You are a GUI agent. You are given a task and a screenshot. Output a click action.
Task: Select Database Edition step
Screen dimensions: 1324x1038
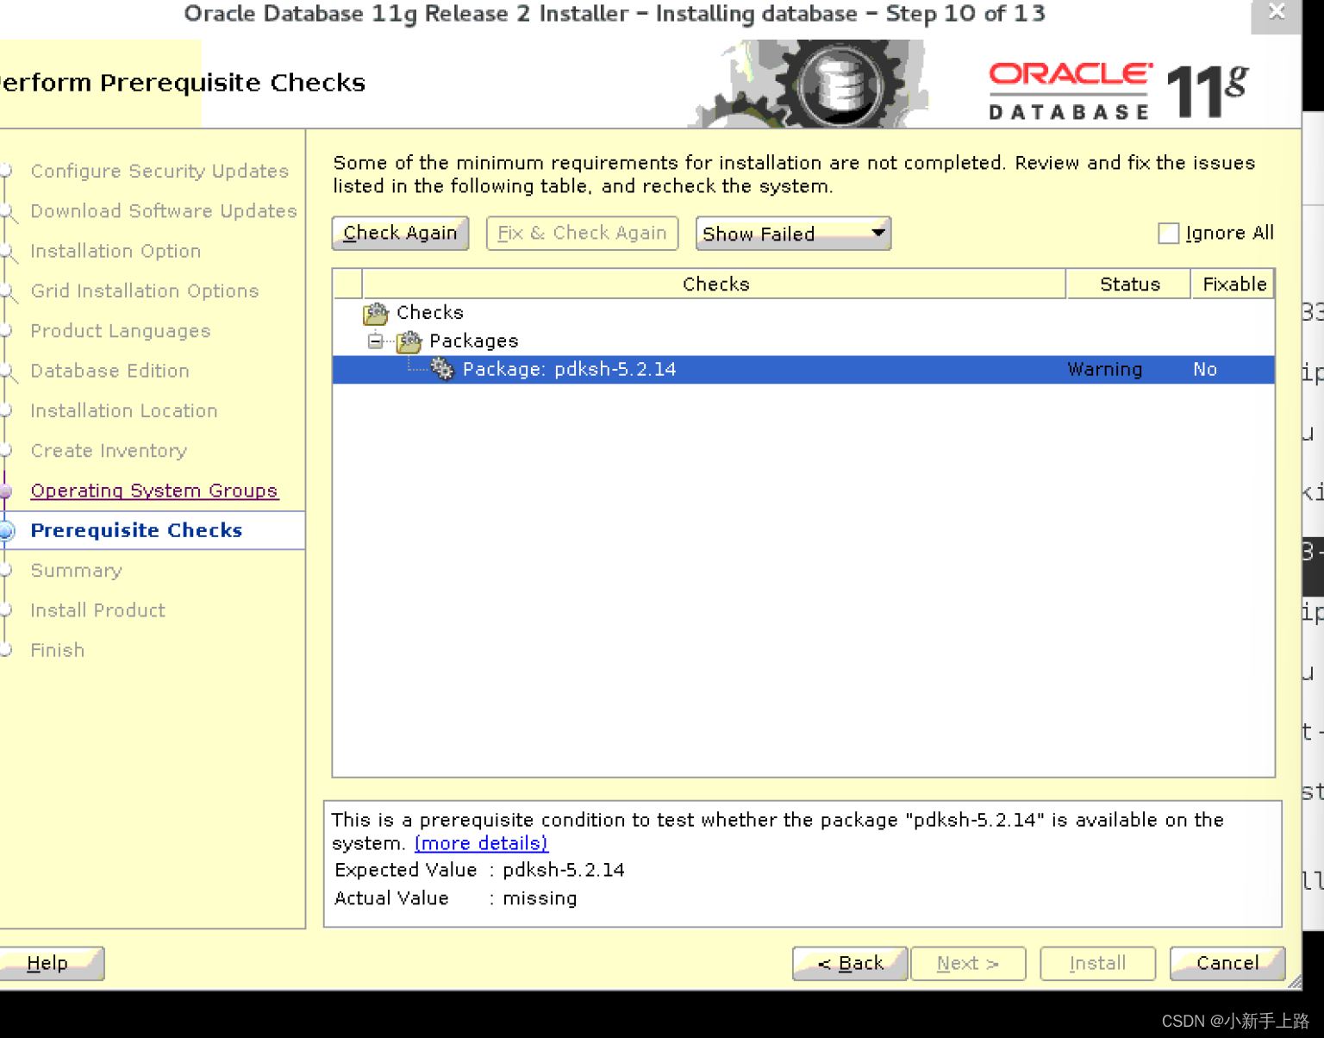pyautogui.click(x=109, y=371)
